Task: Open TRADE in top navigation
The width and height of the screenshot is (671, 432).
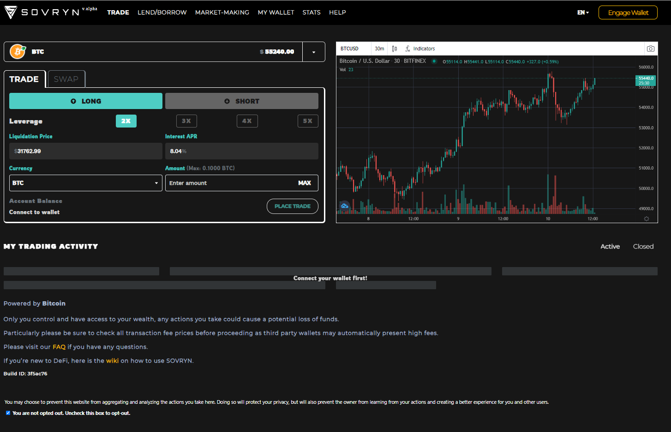Action: point(118,12)
